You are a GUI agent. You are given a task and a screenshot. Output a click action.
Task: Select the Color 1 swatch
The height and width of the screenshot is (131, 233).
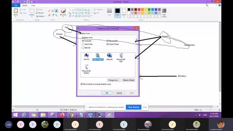tap(117, 13)
